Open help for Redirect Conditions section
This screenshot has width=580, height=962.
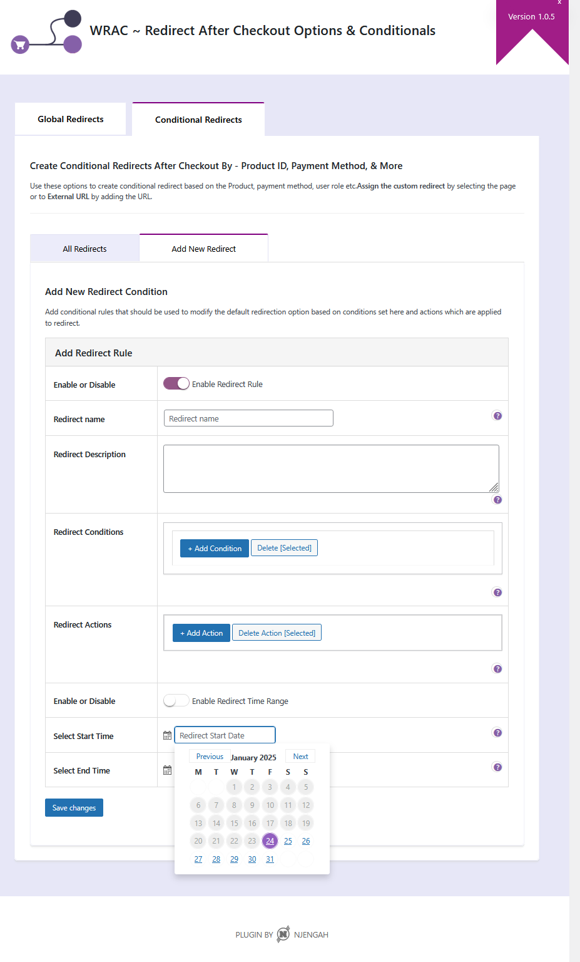(497, 592)
